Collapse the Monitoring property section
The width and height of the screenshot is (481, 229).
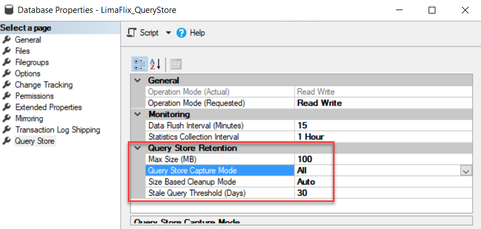pos(137,114)
